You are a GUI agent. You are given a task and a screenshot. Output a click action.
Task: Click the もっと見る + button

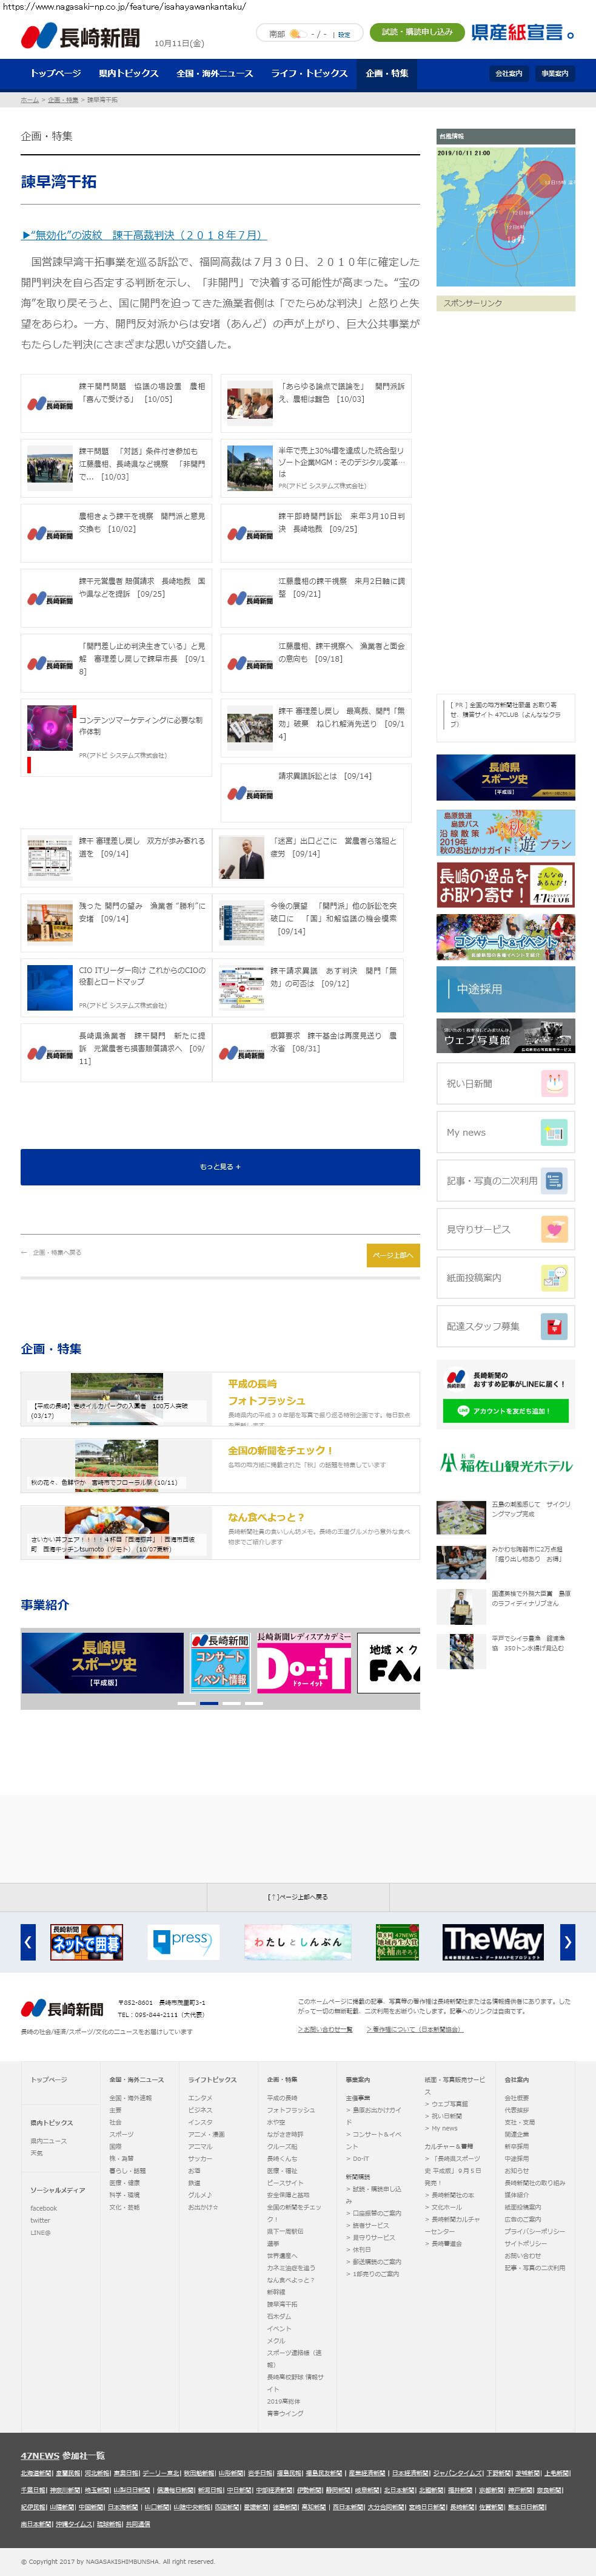click(x=219, y=1166)
